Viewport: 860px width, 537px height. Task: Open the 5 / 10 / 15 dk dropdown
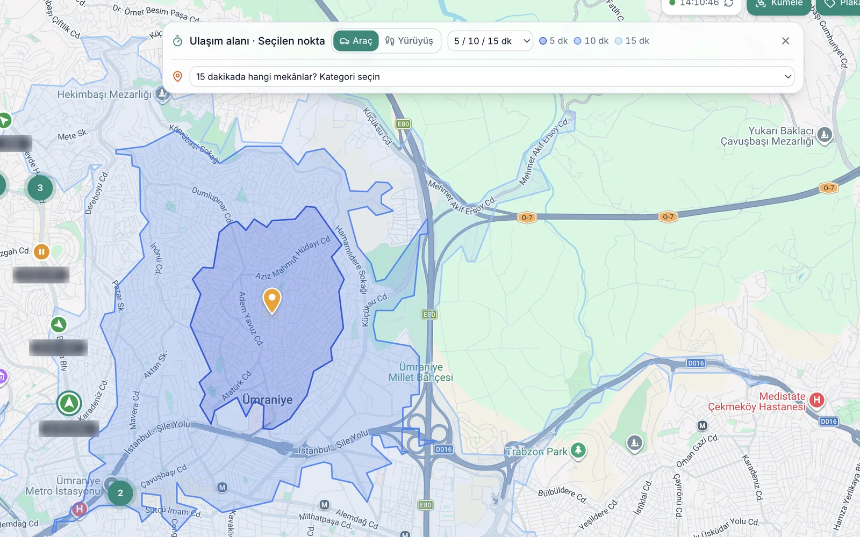point(490,41)
